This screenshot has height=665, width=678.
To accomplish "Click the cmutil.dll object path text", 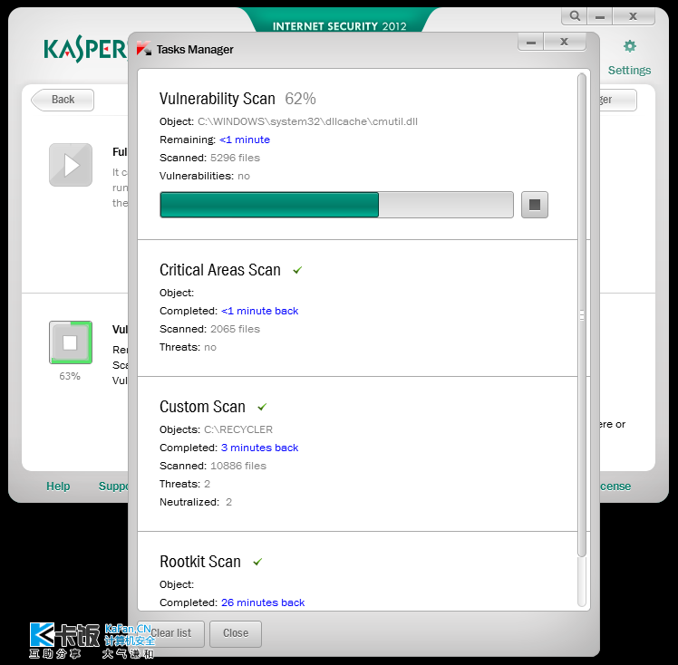I will click(x=307, y=121).
